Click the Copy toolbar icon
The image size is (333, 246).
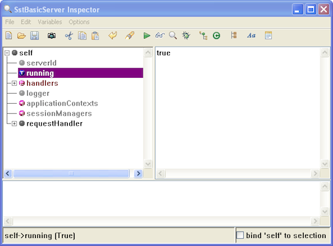point(82,35)
